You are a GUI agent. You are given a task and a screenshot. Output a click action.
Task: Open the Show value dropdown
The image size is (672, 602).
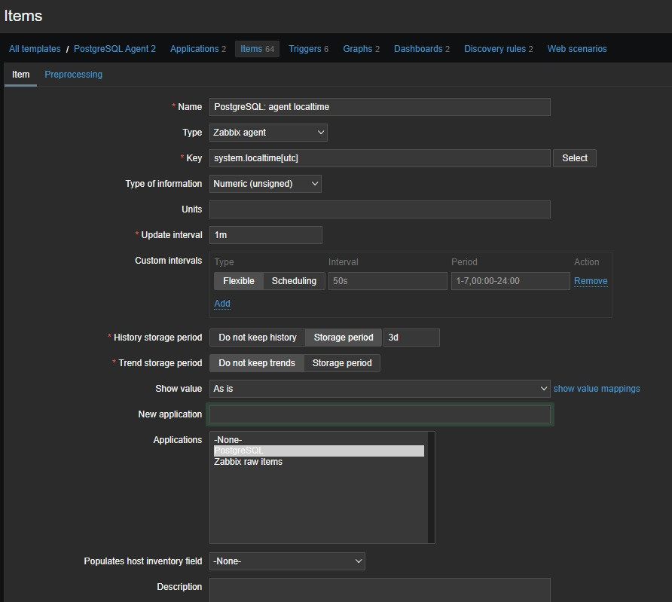pyautogui.click(x=380, y=389)
